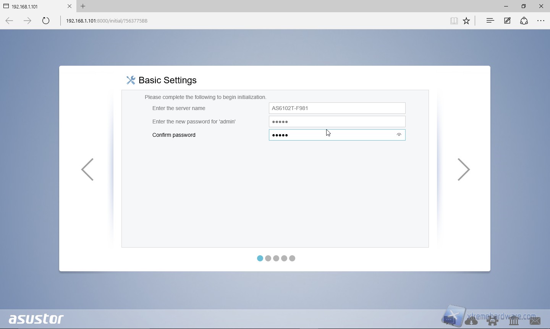Go to previous setup step arrow
The height and width of the screenshot is (329, 550).
(x=87, y=169)
